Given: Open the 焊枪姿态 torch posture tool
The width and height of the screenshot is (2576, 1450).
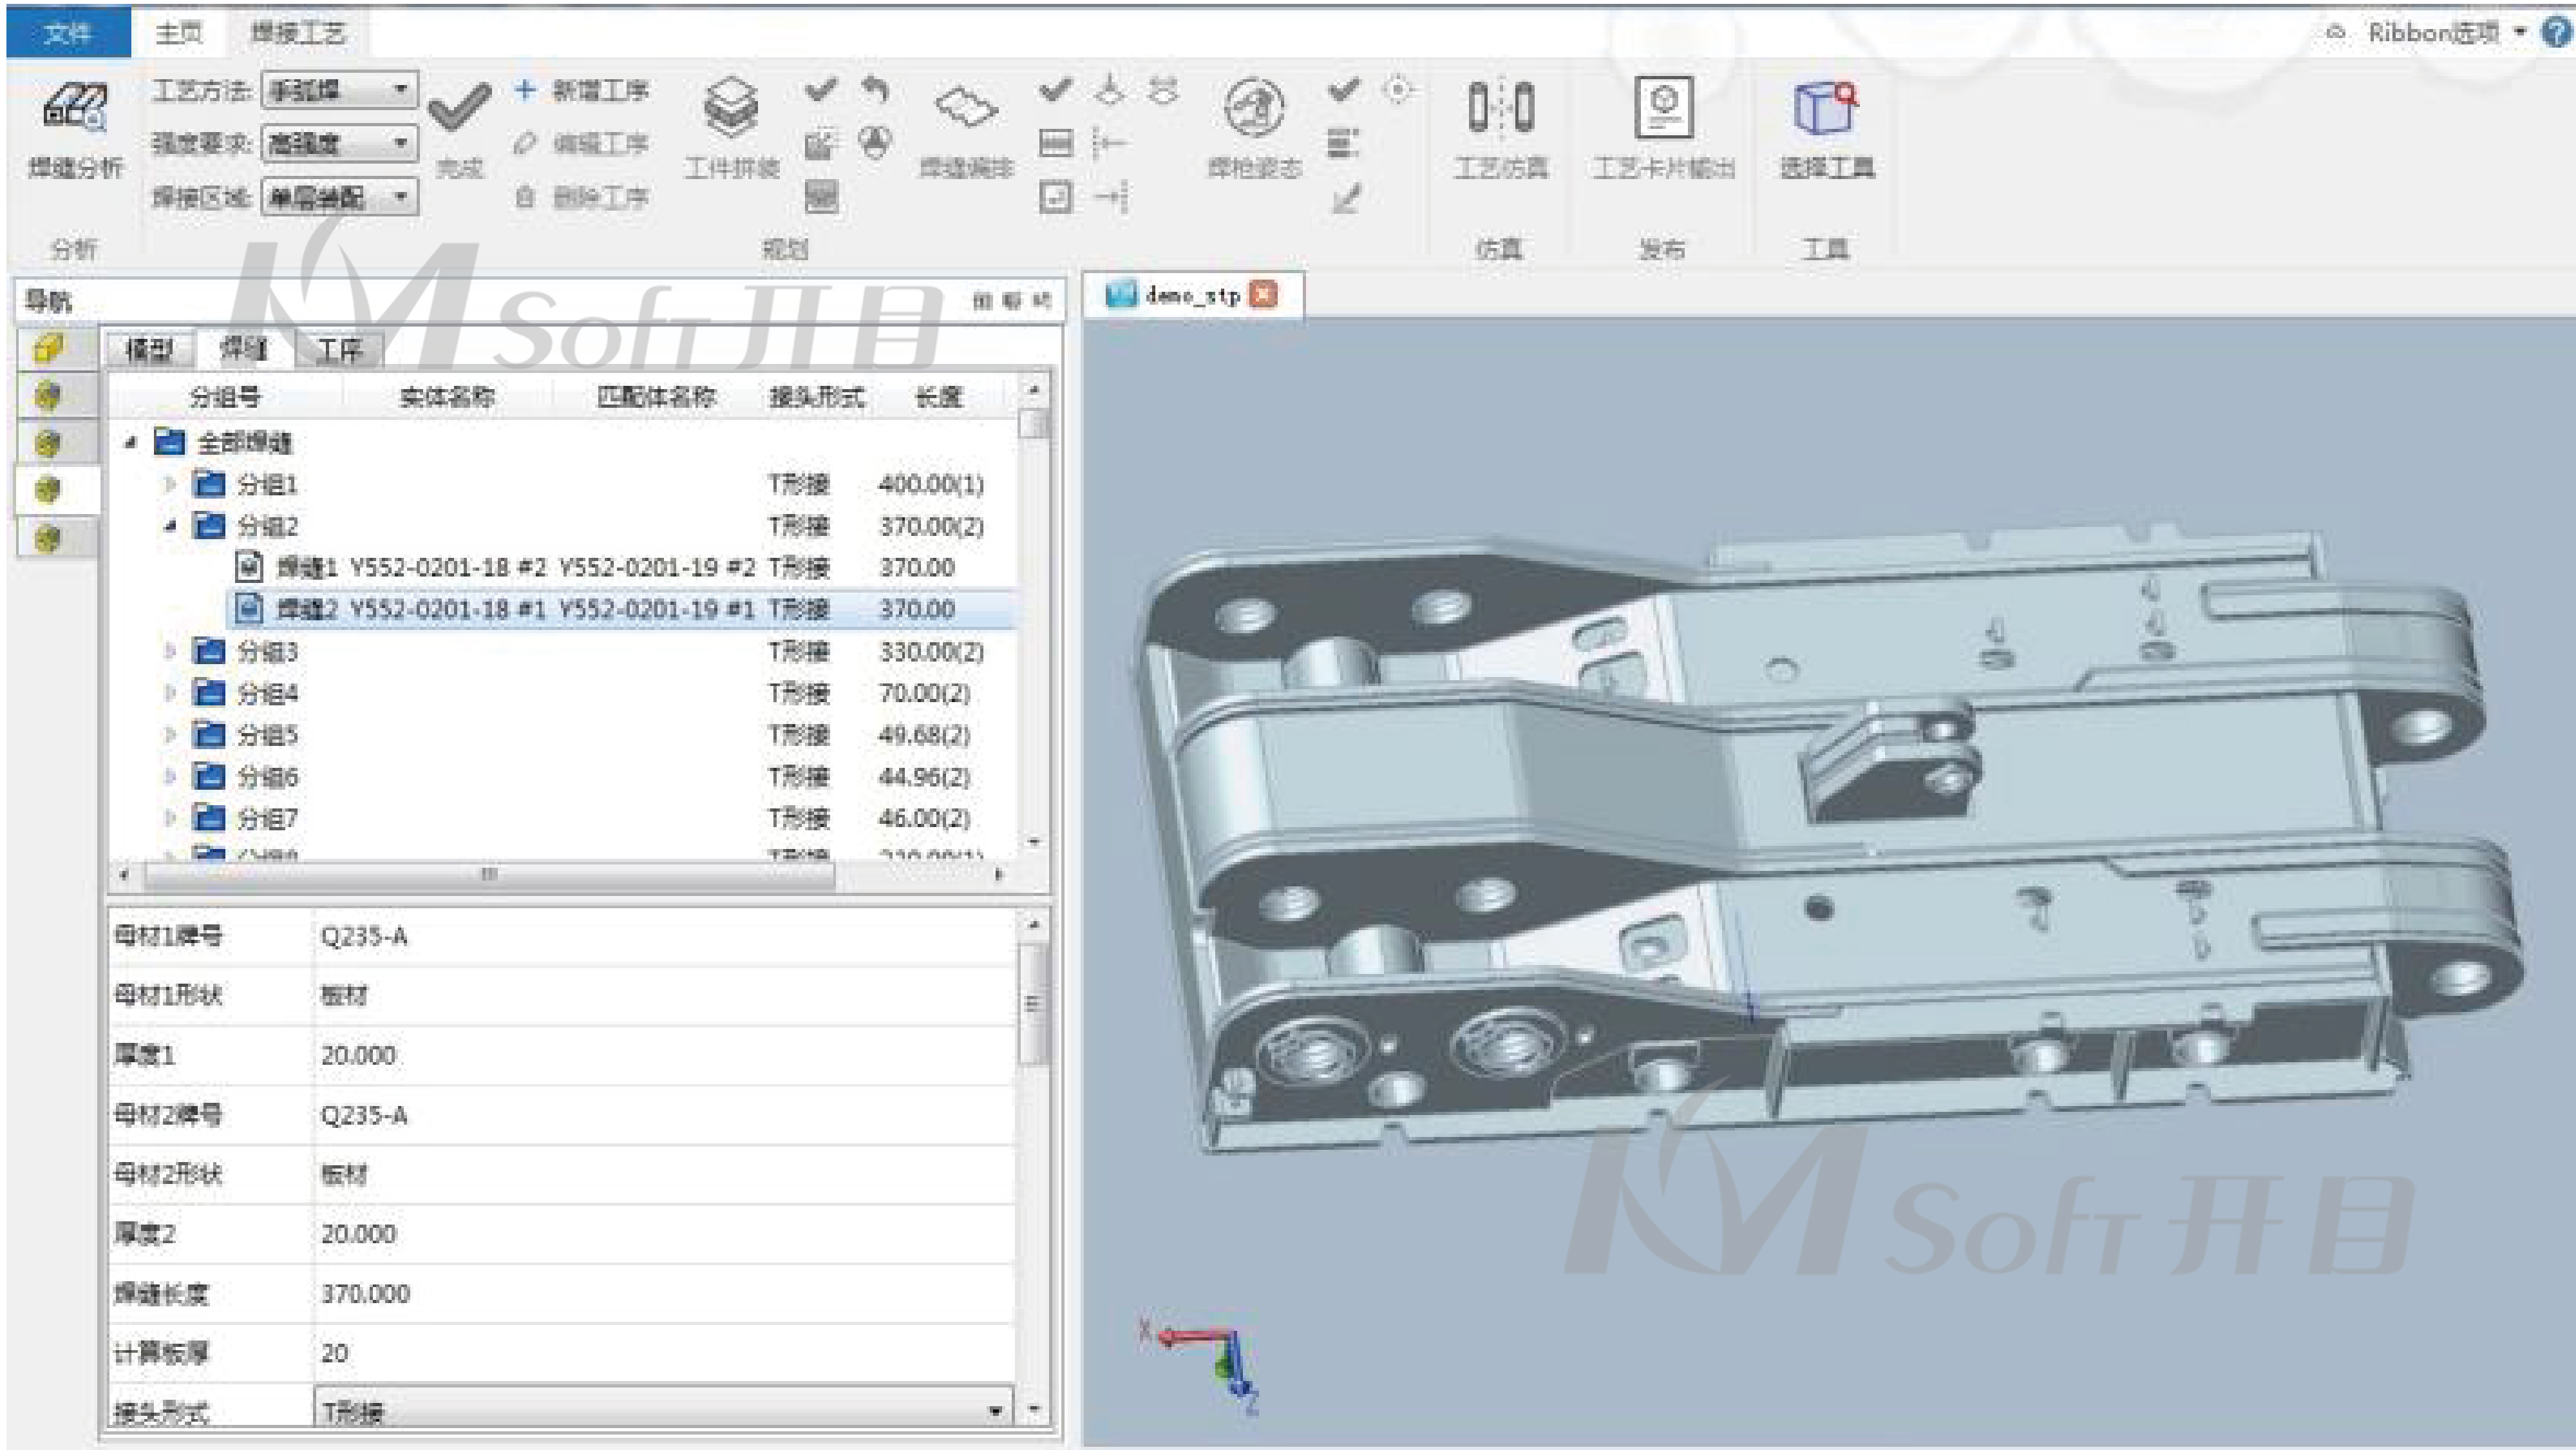Looking at the screenshot, I should click(1254, 127).
